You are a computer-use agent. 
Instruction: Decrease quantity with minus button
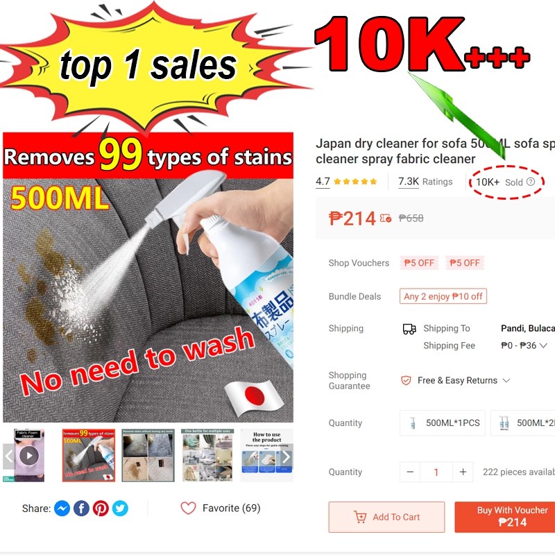(x=410, y=472)
